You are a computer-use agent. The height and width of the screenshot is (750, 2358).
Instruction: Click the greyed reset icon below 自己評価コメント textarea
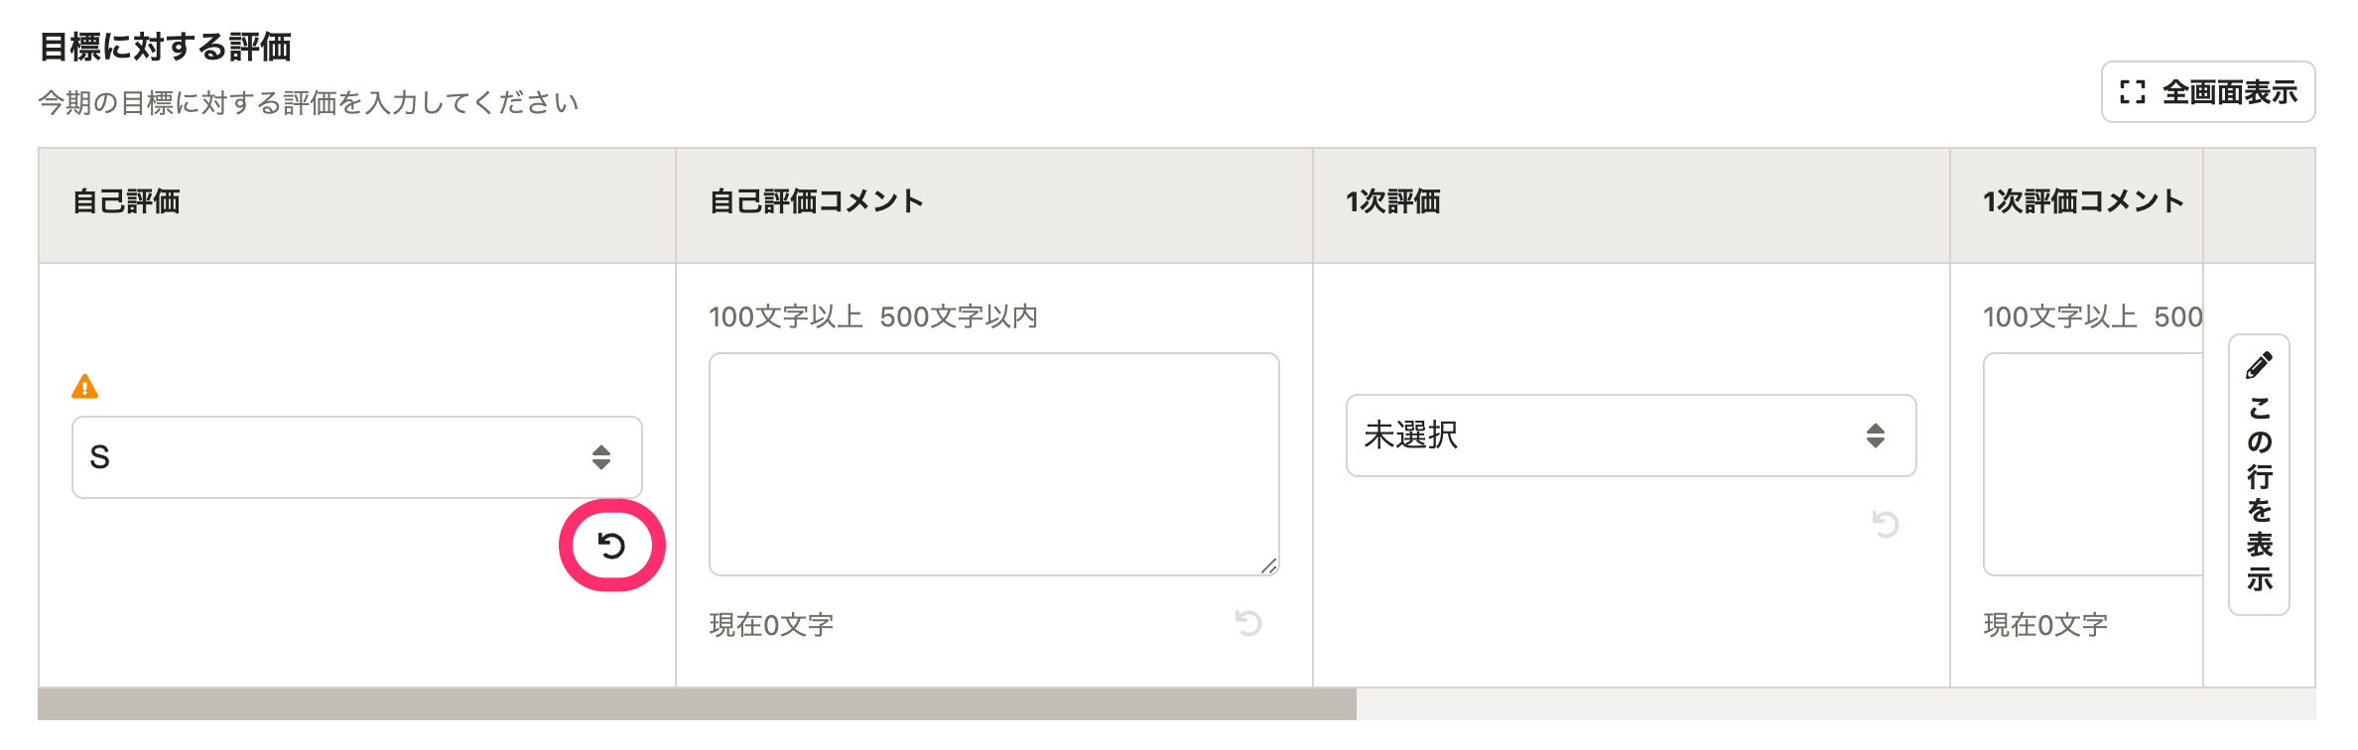point(1248,623)
